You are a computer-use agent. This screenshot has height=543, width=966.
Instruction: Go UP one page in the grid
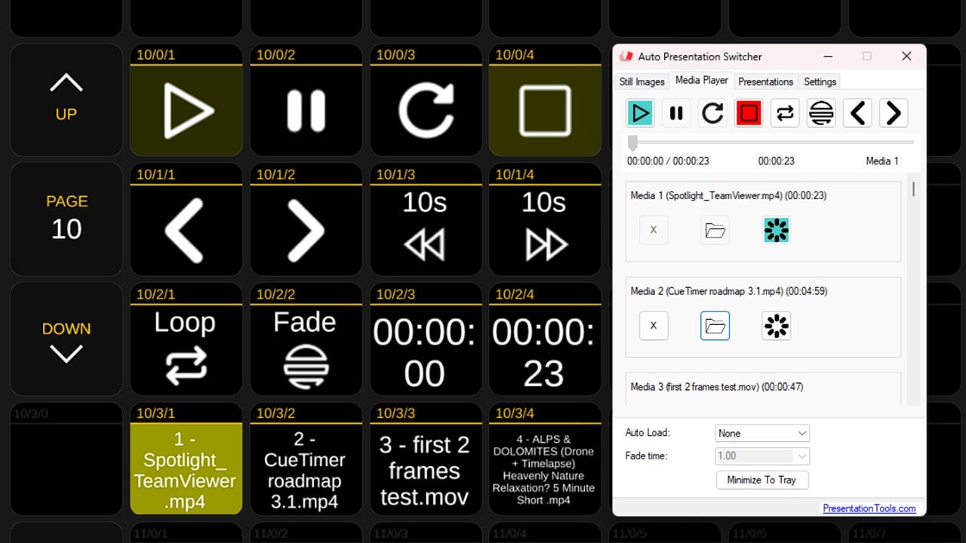(x=66, y=100)
